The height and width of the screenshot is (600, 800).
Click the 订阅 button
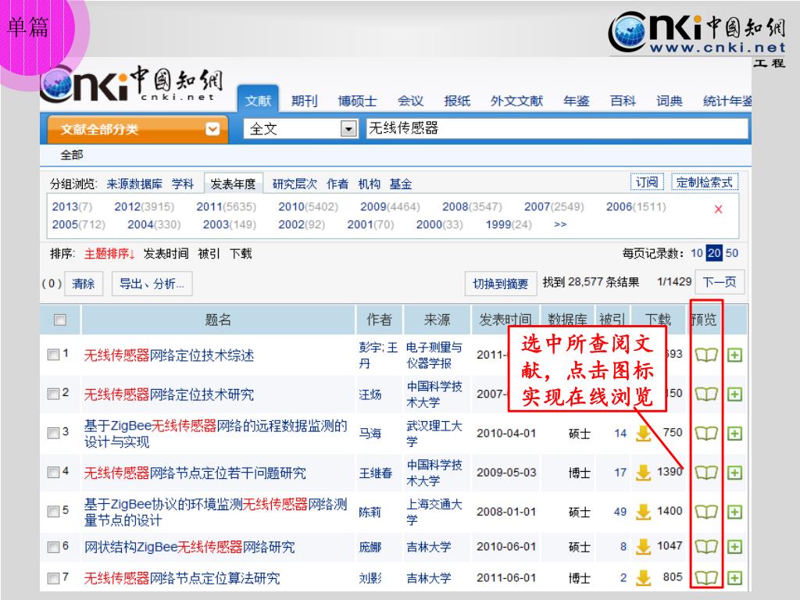pyautogui.click(x=647, y=182)
